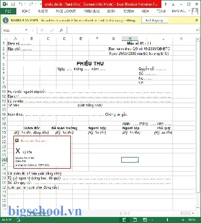Click the Người nộp heading cell
This screenshot has height=223, width=201.
(x=97, y=128)
